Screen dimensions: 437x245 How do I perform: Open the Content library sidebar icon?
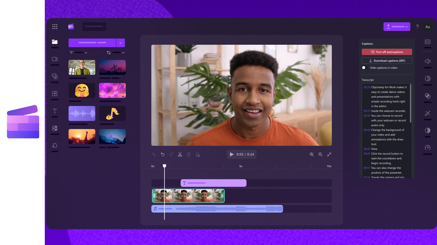tap(54, 76)
